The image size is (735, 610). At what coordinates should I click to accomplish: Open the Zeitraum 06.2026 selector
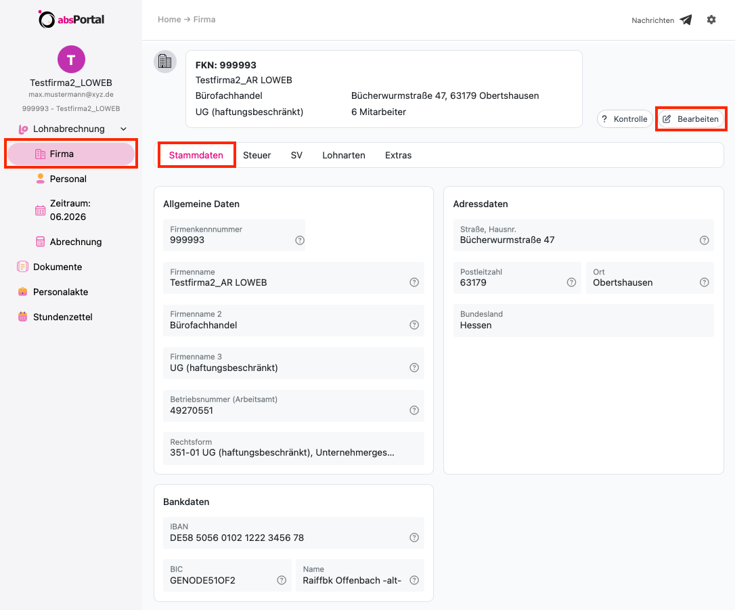click(70, 210)
